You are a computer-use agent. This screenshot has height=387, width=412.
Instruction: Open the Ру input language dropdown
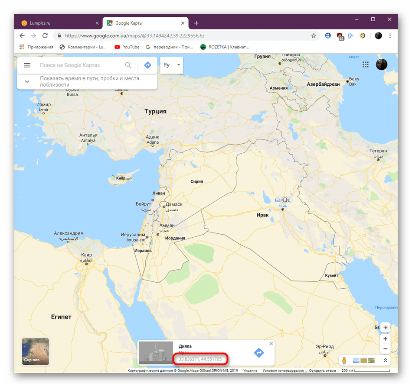pyautogui.click(x=178, y=65)
